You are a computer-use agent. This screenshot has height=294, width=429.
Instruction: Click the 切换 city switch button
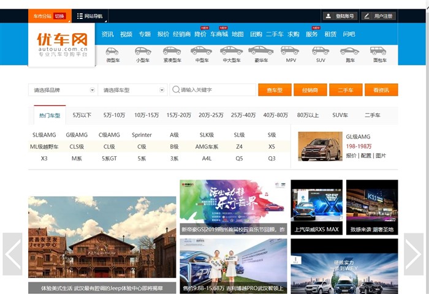click(59, 16)
